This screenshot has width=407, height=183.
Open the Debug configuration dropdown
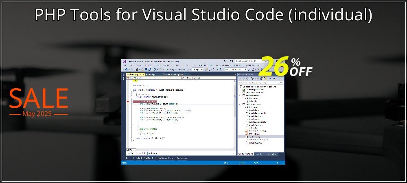pos(197,70)
